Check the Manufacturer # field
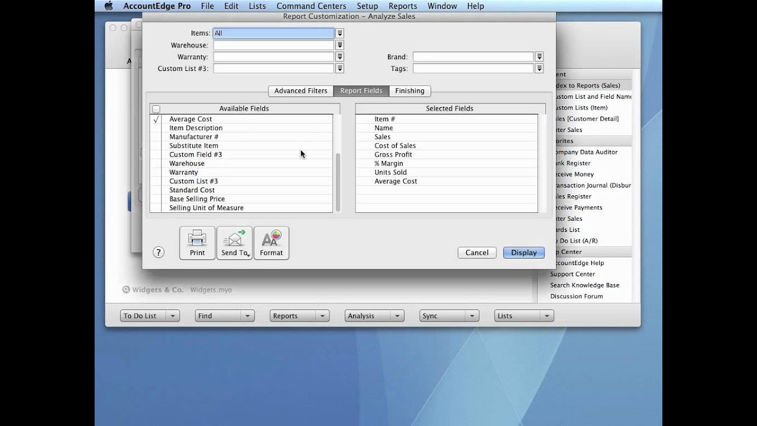 156,137
